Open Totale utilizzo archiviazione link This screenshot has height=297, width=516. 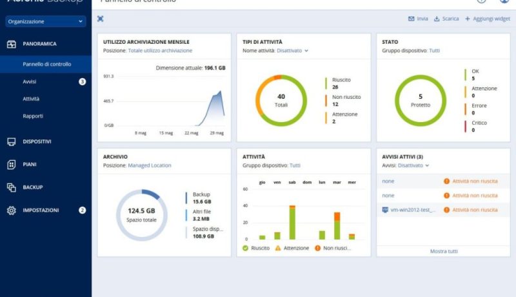(160, 50)
